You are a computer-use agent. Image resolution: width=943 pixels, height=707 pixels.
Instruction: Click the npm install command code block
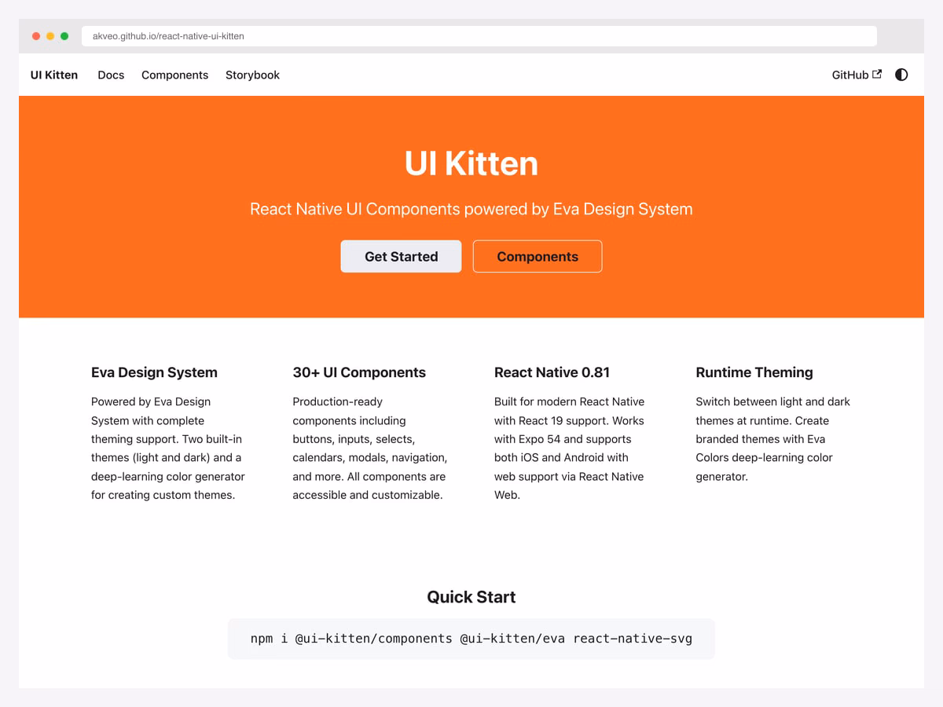point(472,639)
